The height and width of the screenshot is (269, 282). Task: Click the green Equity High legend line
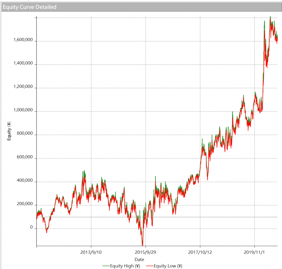(106, 266)
